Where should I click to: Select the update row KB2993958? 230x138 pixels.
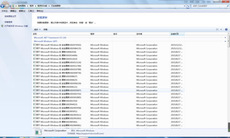coord(108,108)
